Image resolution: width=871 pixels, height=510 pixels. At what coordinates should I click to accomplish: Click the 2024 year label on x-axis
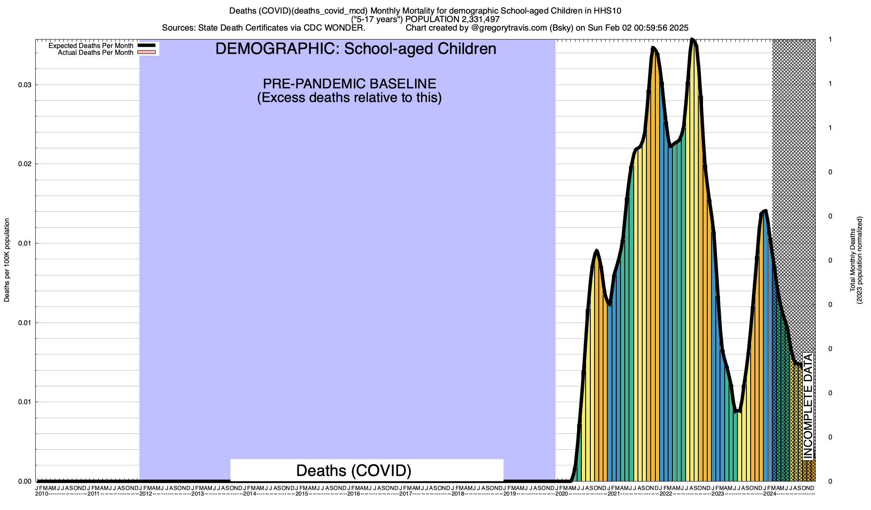pyautogui.click(x=769, y=494)
